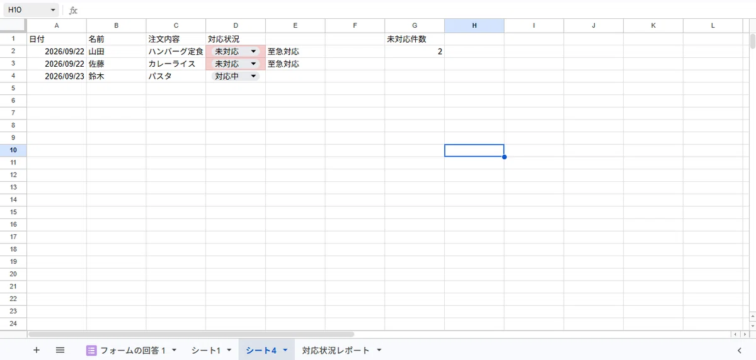Click the select-all corner box
756x360 pixels.
pos(13,25)
